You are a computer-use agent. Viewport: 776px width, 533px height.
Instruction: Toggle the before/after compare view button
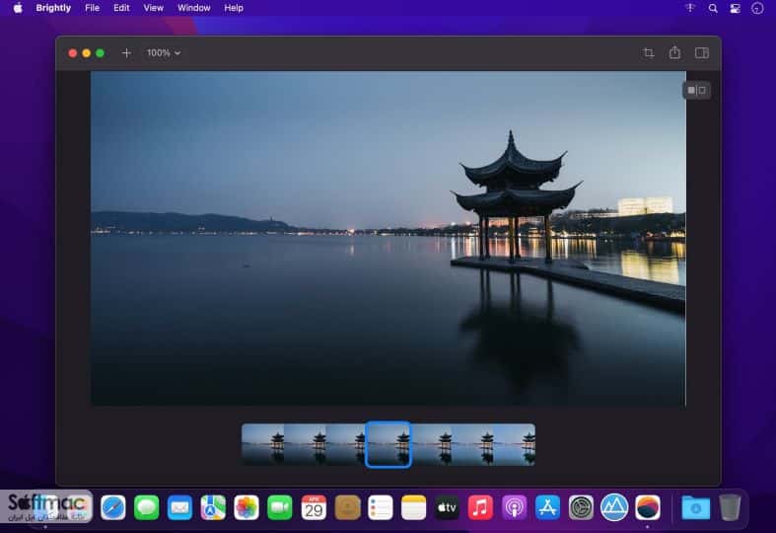coord(697,90)
